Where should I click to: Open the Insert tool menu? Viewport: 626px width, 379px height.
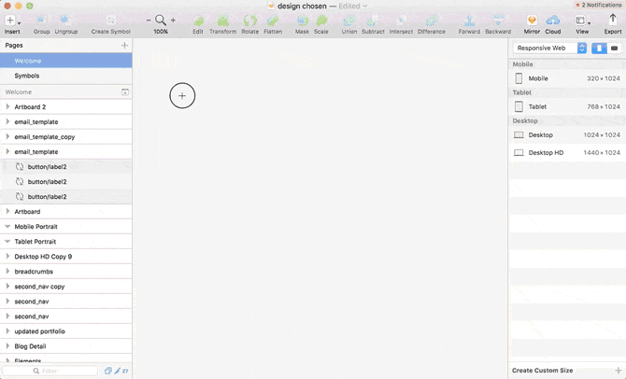(x=12, y=21)
